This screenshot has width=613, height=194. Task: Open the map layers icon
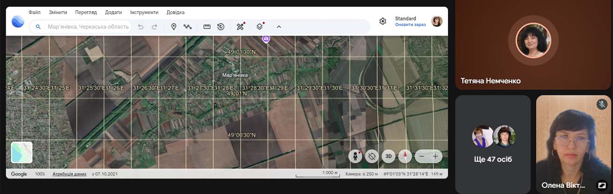pos(260,27)
